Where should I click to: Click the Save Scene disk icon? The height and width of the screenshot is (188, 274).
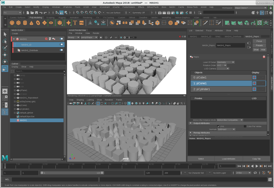click(36, 13)
